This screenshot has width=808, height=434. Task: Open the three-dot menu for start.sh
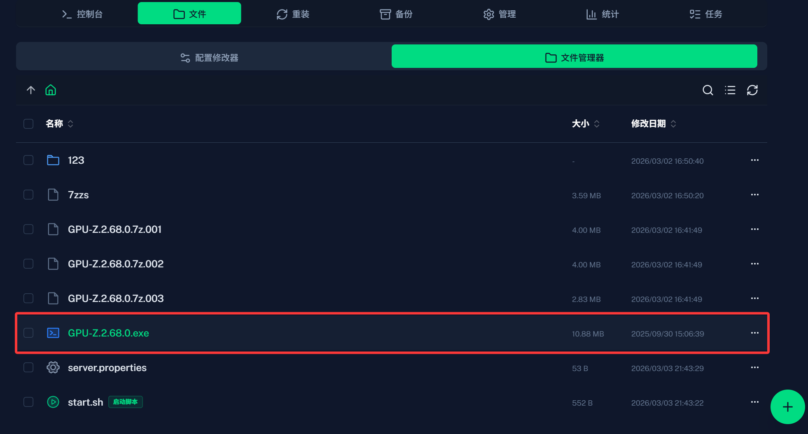pos(754,402)
